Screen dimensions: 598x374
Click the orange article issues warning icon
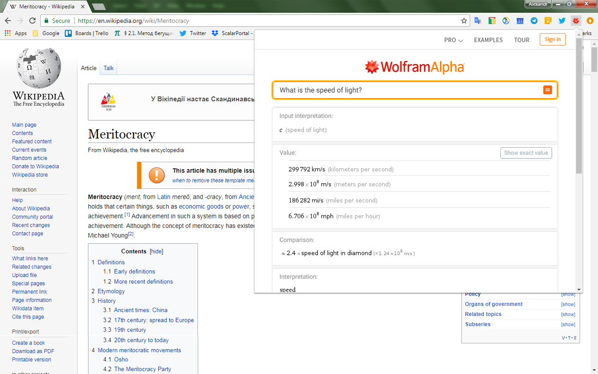pos(157,175)
